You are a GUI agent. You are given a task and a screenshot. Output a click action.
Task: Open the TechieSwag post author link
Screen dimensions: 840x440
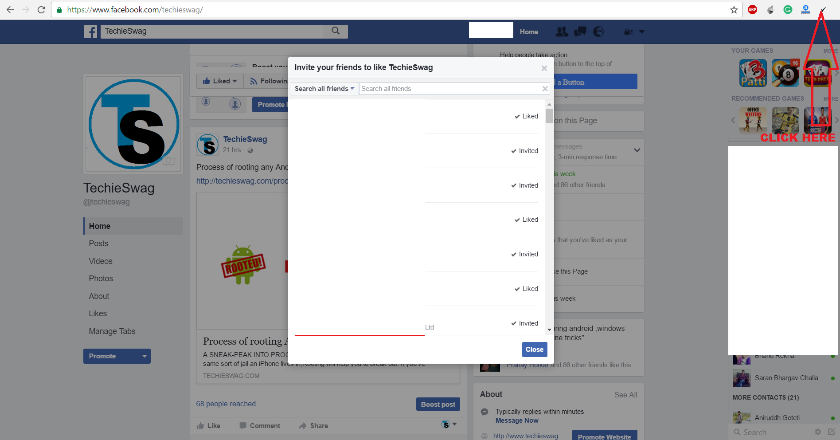point(245,139)
